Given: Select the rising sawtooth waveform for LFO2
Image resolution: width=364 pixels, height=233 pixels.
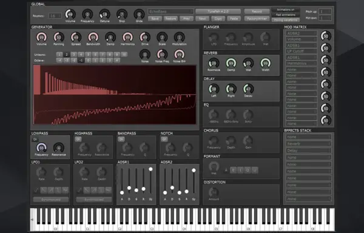Looking at the screenshot, I should 94,191.
